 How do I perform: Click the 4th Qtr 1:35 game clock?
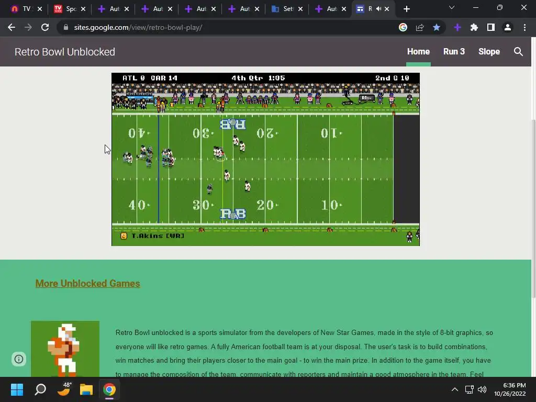(x=258, y=78)
